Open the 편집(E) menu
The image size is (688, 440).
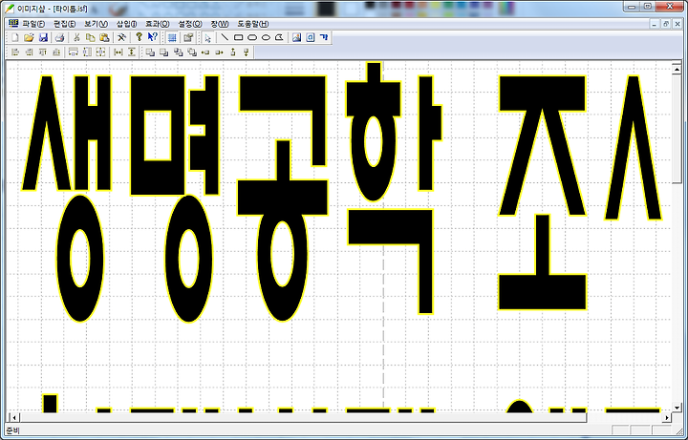64,24
